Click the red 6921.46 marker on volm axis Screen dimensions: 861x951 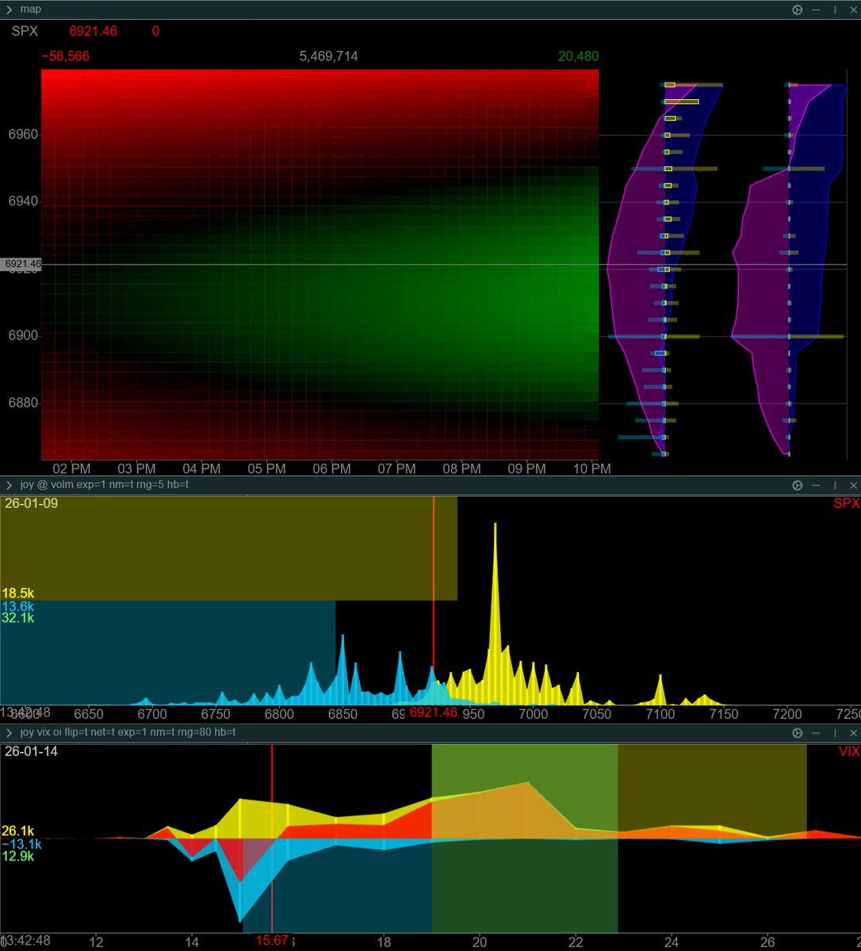click(434, 713)
